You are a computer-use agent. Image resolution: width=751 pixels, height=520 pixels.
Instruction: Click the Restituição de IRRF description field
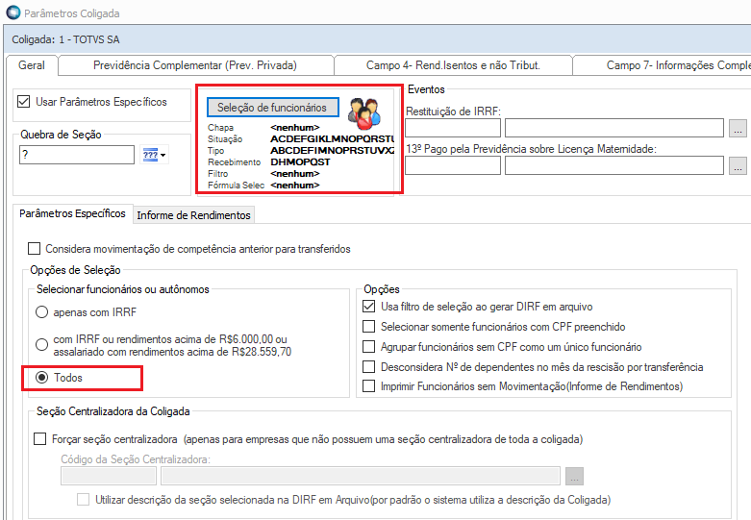614,128
